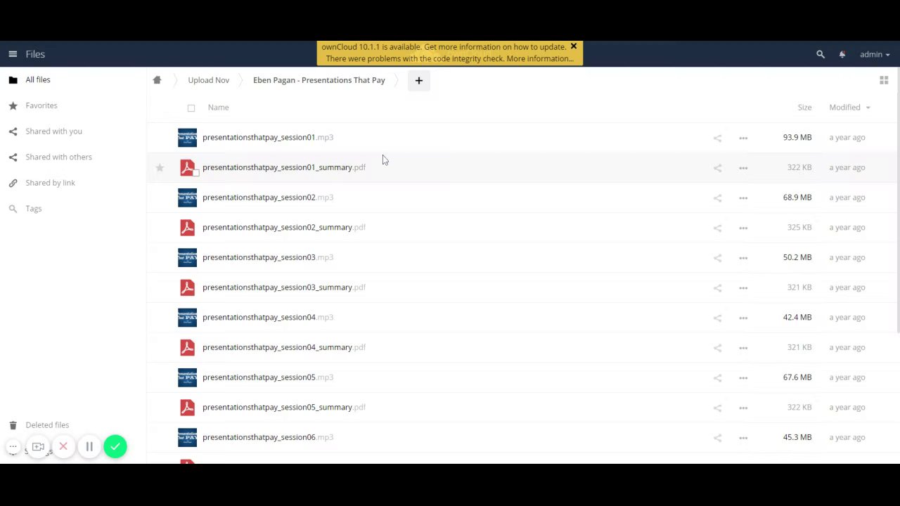Open Eben Pagan - Presentations That Pay breadcrumb

click(319, 80)
